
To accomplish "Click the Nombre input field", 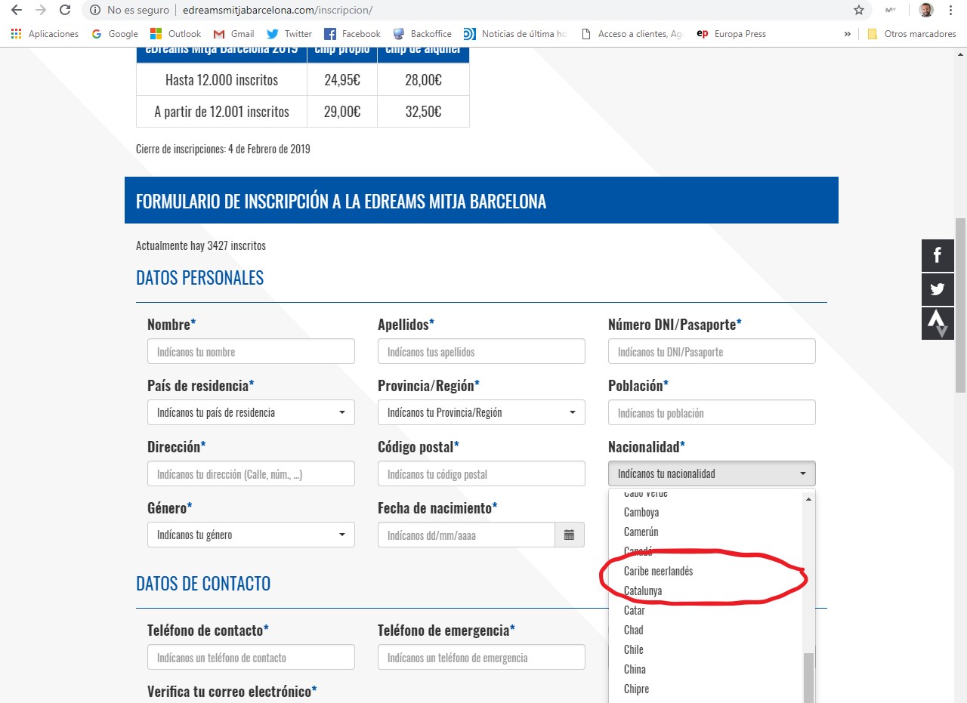I will click(x=251, y=352).
